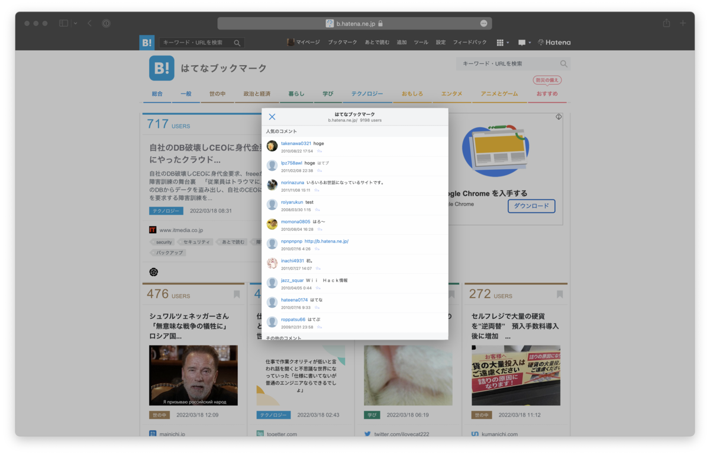Open takenawa0321 user profile link
This screenshot has height=455, width=710.
(296, 144)
